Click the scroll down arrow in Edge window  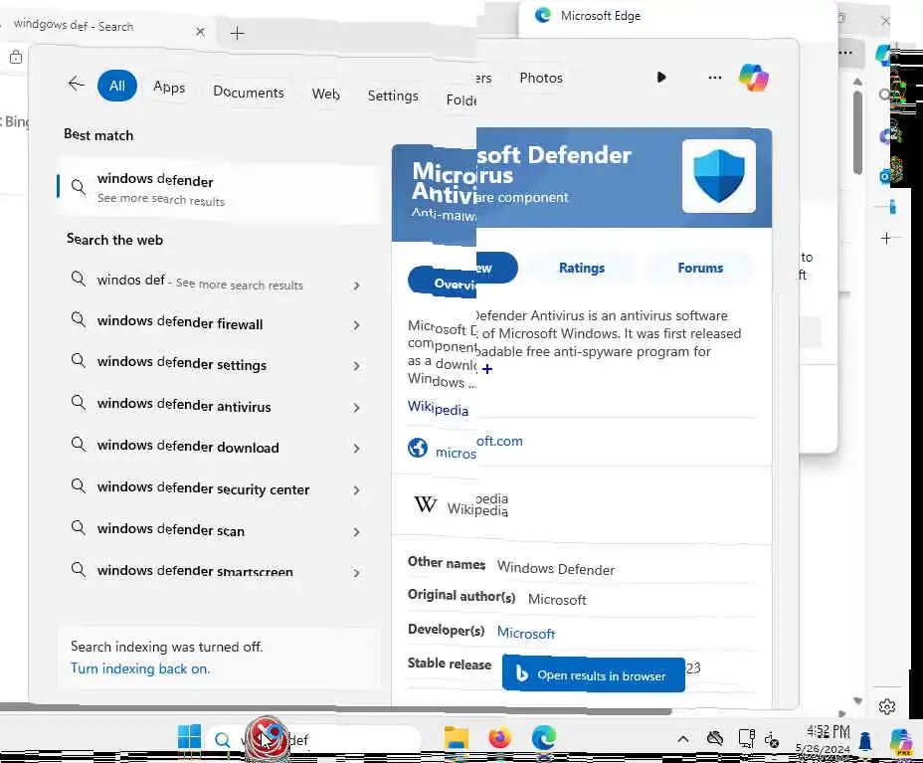click(857, 700)
